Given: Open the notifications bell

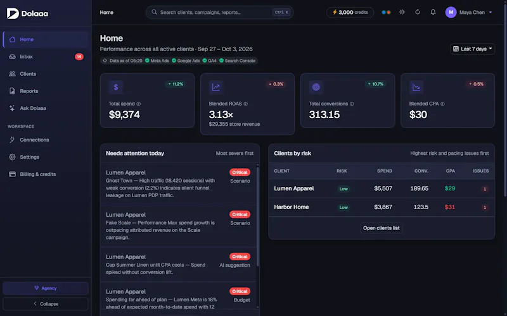Looking at the screenshot, I should (x=433, y=12).
